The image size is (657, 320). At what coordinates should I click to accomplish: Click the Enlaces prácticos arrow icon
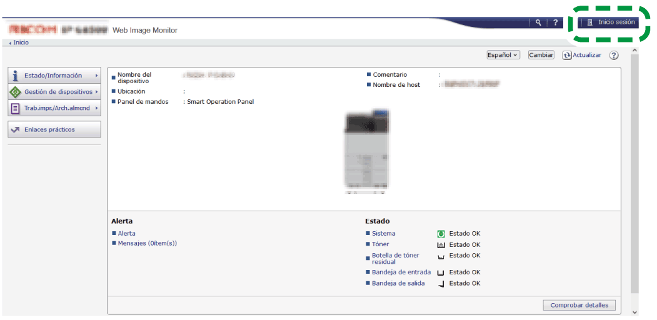point(16,129)
